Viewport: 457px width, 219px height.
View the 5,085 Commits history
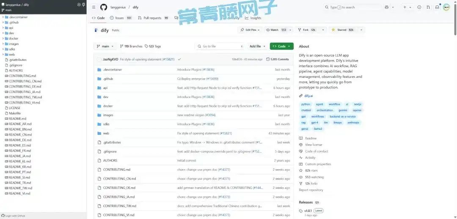278,59
